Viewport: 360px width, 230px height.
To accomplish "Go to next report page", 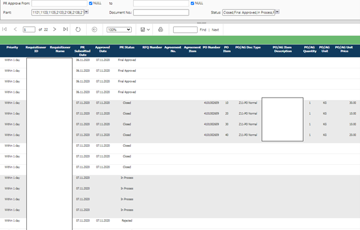I will [55, 29].
